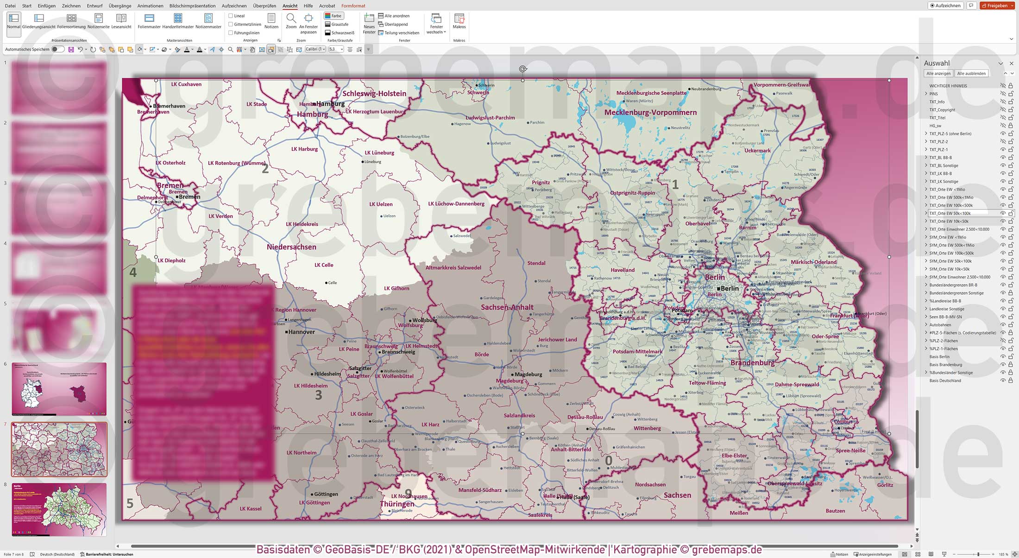Collapse the Auswahl panel chevron

pyautogui.click(x=1001, y=63)
